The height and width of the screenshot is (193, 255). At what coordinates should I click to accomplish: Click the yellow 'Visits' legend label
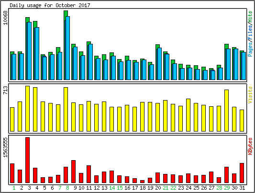point(250,95)
